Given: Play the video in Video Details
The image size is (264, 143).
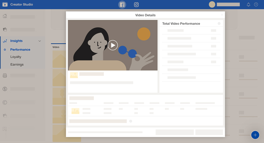Looking at the screenshot, I should pos(113,45).
